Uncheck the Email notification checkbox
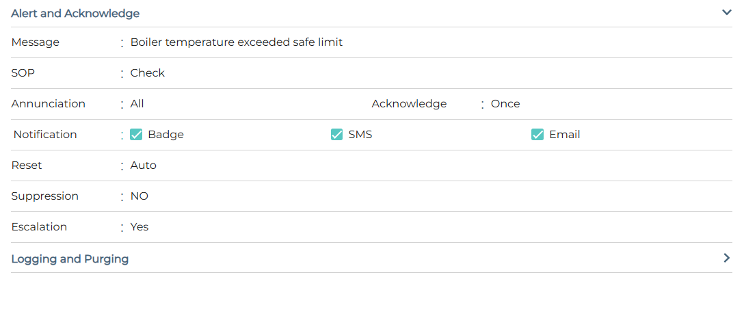The image size is (744, 318). coord(537,135)
